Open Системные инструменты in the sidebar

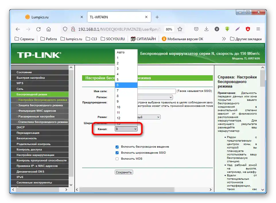click(40, 183)
